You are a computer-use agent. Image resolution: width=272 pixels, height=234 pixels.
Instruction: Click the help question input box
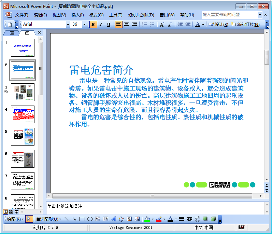[x=229, y=15]
